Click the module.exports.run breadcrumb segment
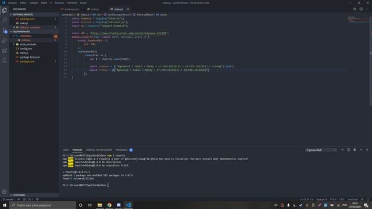 pyautogui.click(x=119, y=15)
